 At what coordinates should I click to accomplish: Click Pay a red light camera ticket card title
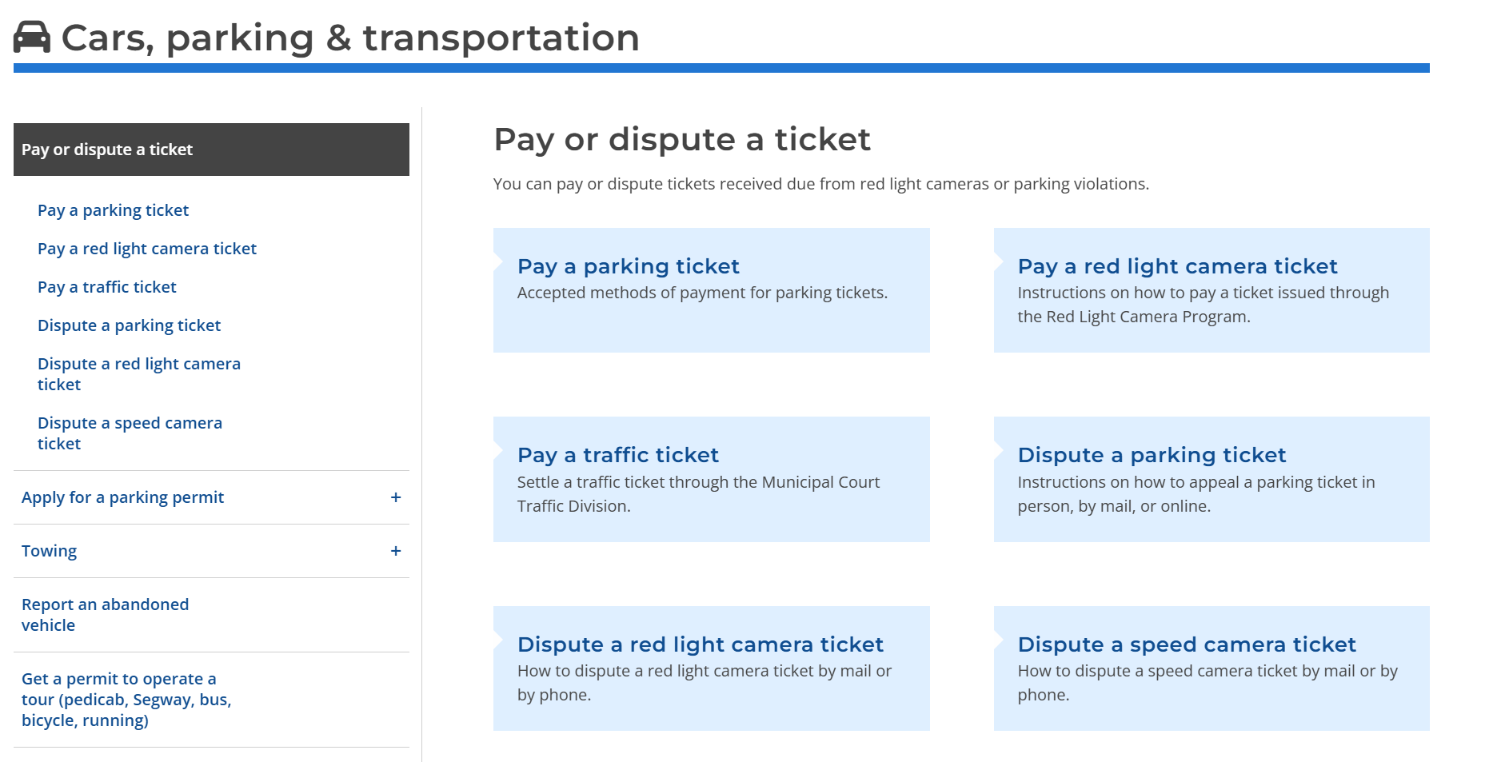pos(1177,266)
